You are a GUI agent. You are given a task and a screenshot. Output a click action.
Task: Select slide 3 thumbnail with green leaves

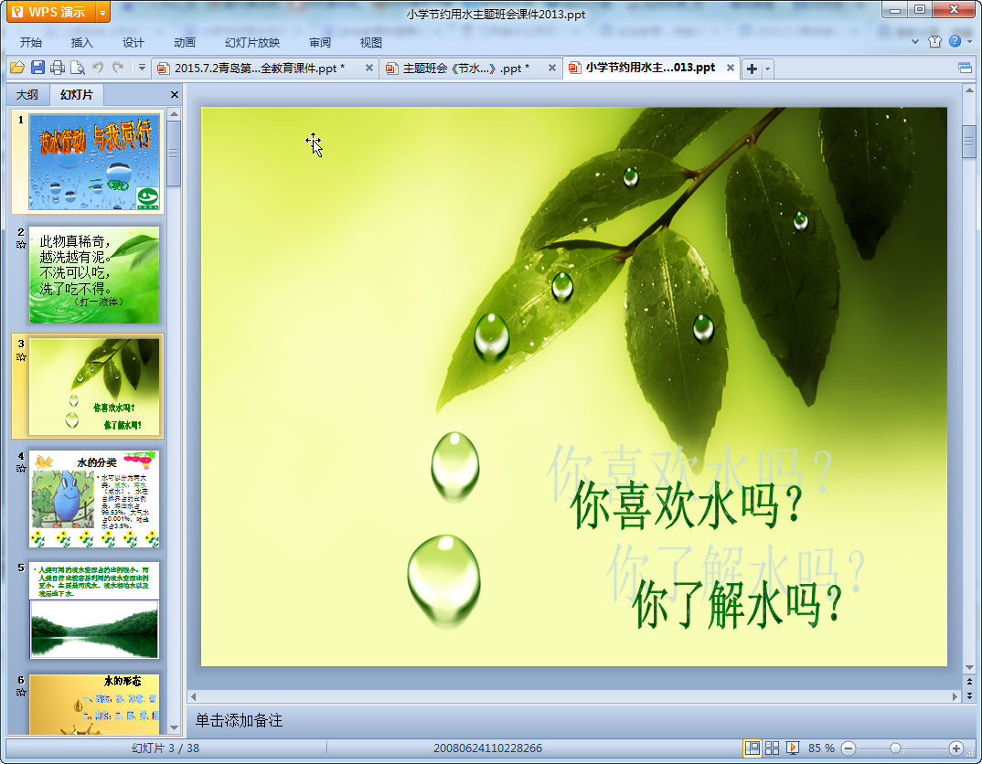tap(94, 387)
